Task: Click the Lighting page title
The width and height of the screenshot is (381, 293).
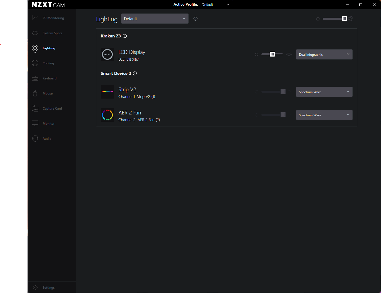Action: click(107, 19)
